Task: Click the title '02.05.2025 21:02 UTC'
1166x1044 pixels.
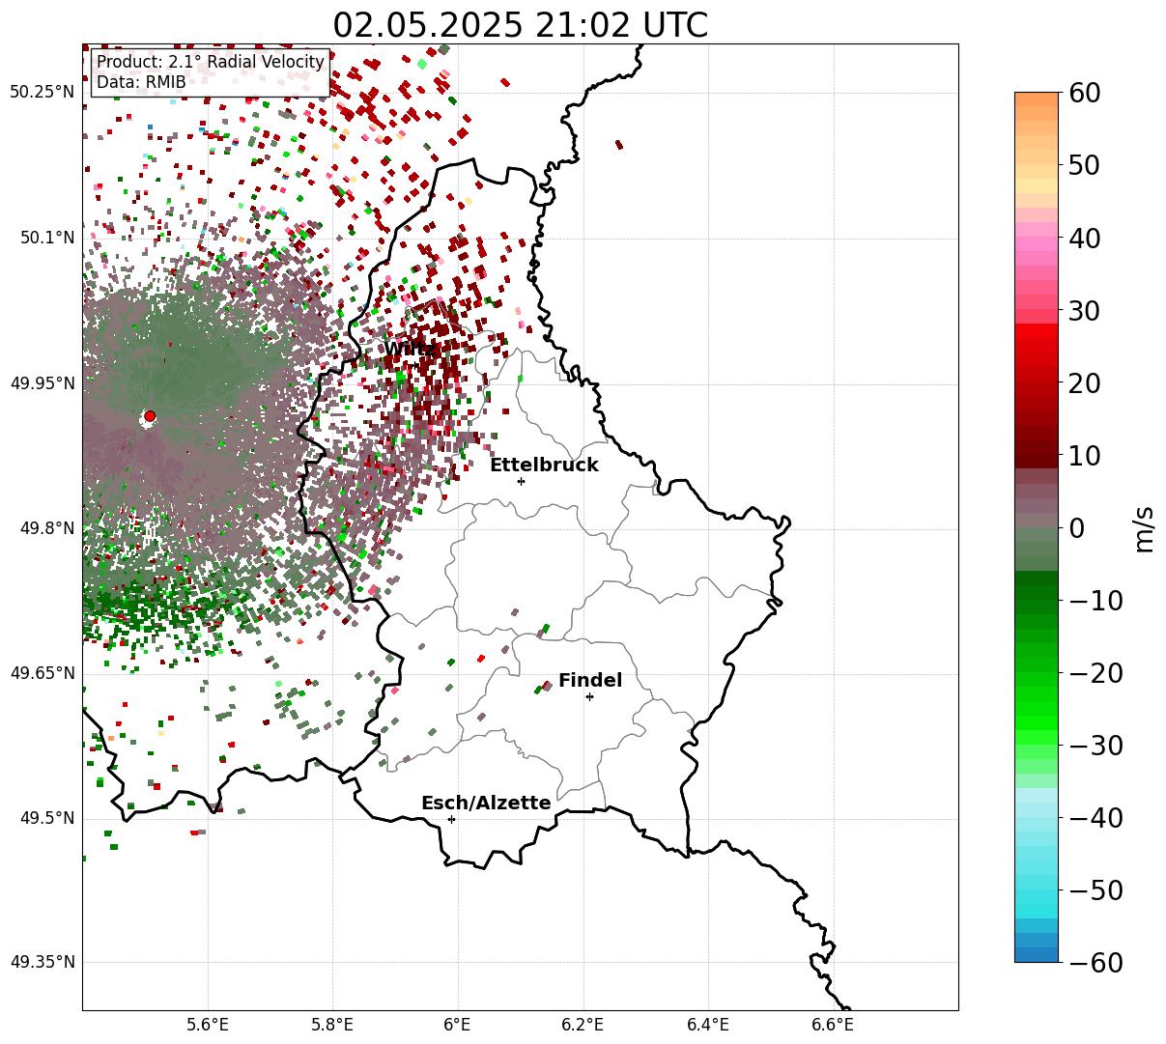Action: click(520, 24)
